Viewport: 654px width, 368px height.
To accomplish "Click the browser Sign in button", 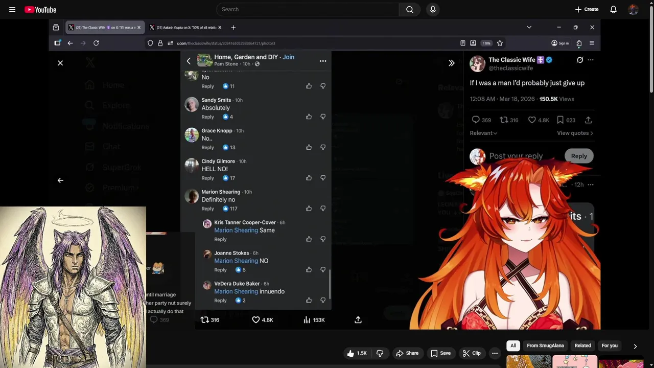I will click(x=560, y=43).
